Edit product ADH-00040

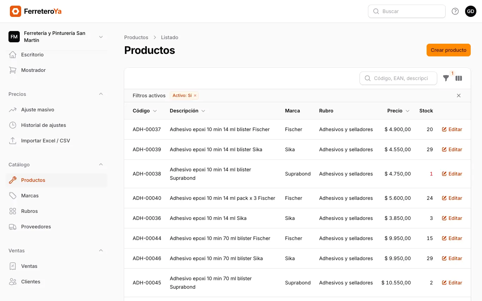[452, 198]
